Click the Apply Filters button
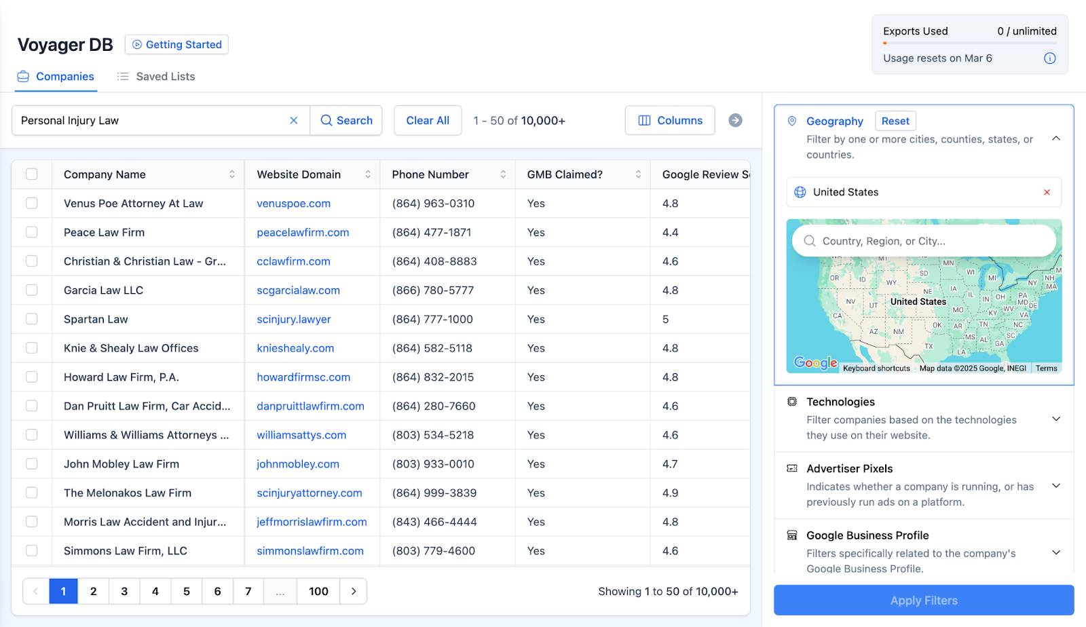Screen dimensions: 1086x627 pyautogui.click(x=924, y=601)
